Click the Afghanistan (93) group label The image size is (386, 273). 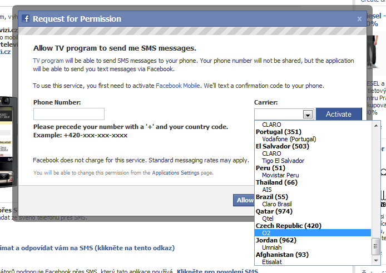pos(282,255)
